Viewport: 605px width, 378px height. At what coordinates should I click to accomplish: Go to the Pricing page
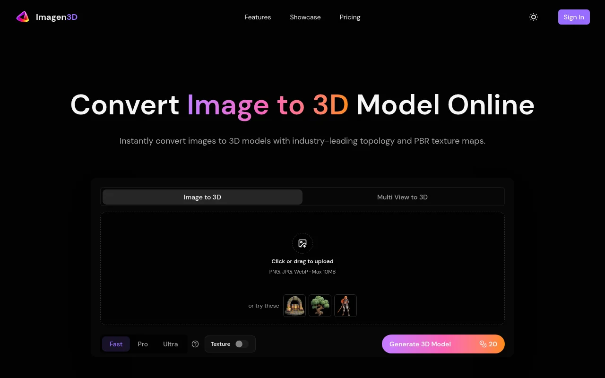pyautogui.click(x=350, y=17)
